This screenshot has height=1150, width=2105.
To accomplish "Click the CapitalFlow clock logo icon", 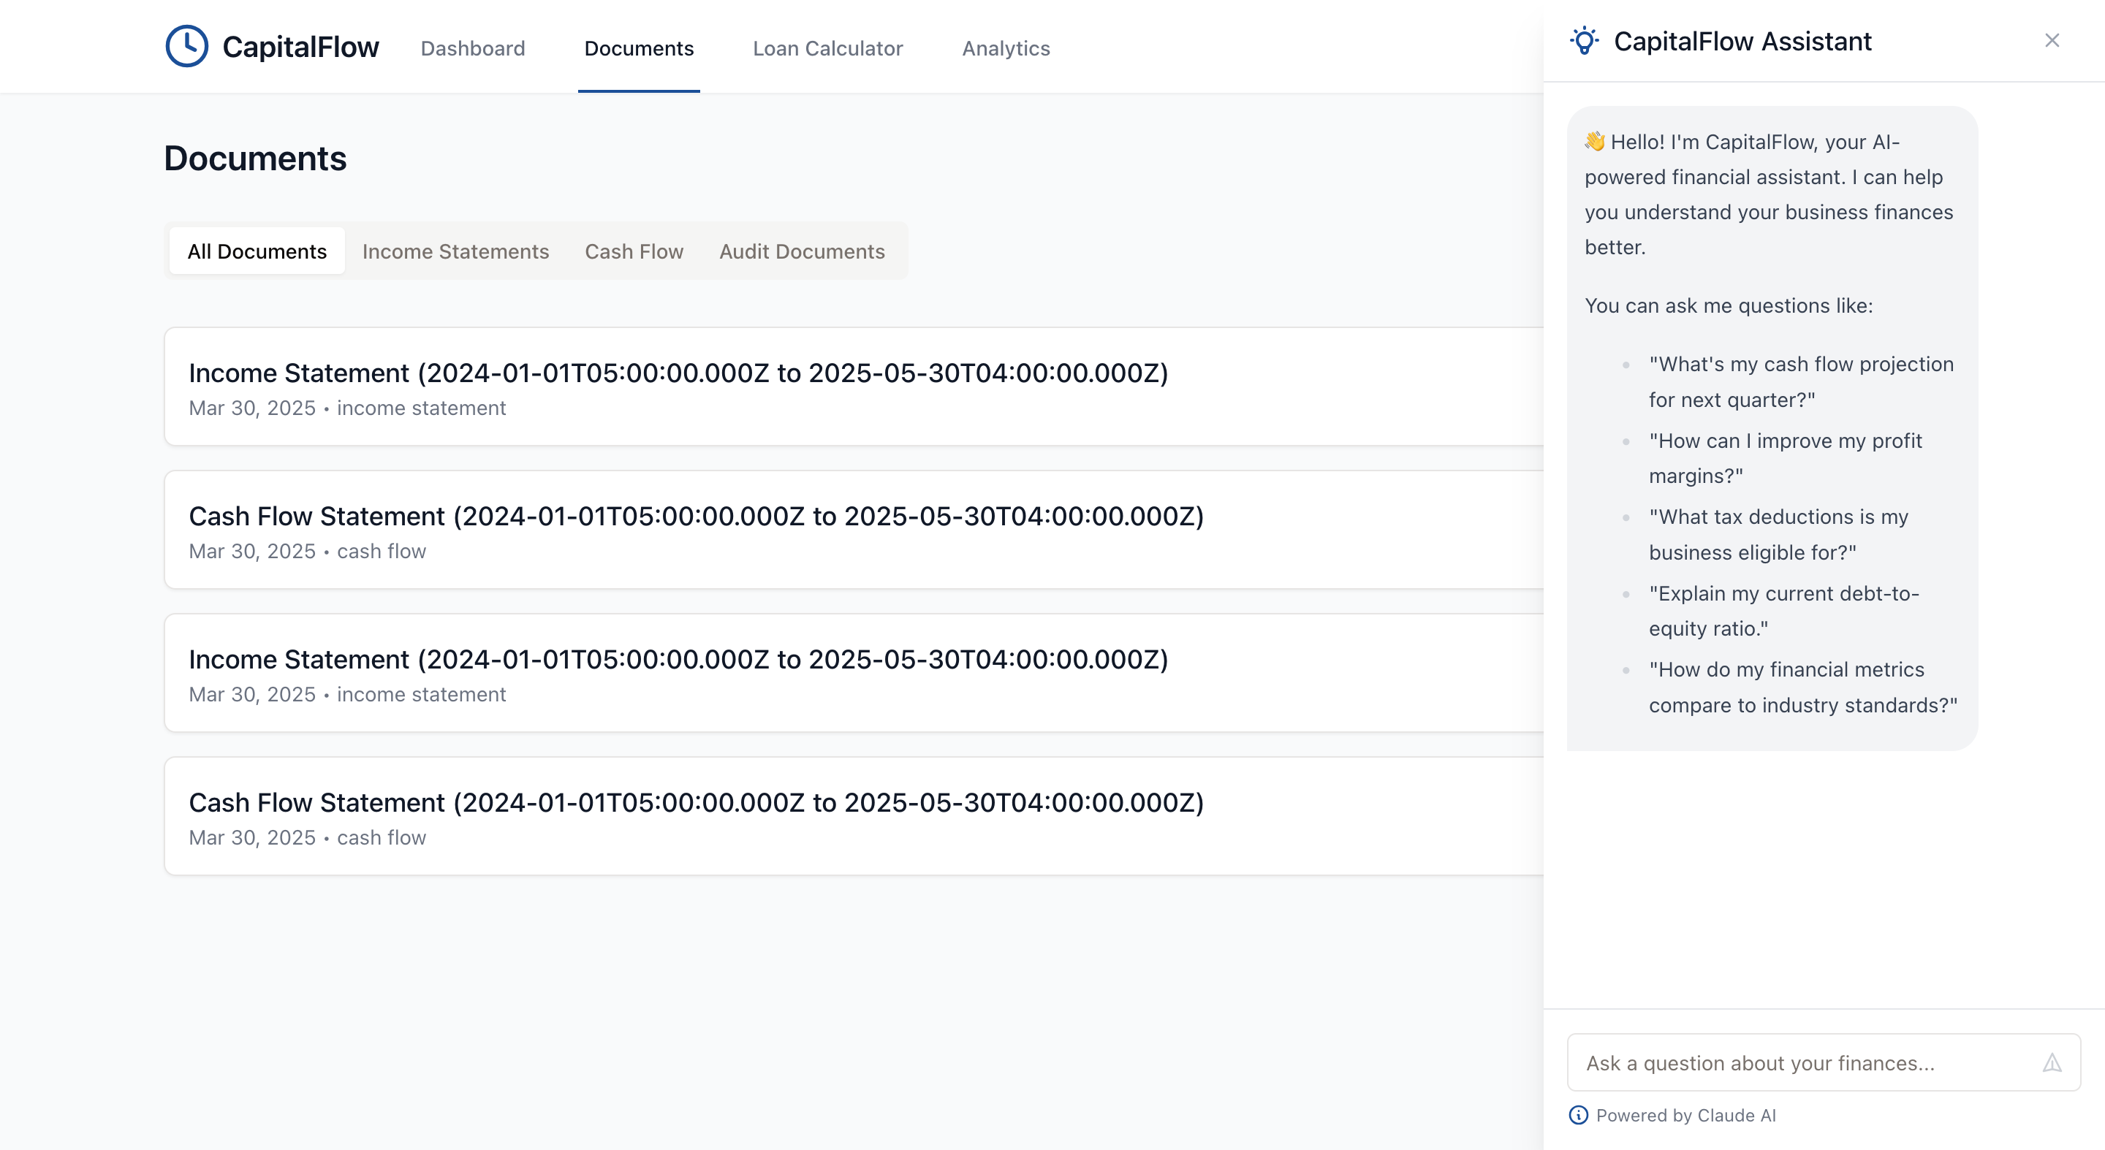I will pos(186,47).
